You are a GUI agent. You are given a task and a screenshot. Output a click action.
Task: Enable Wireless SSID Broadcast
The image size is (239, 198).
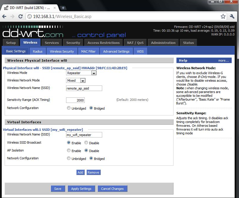[69, 142]
